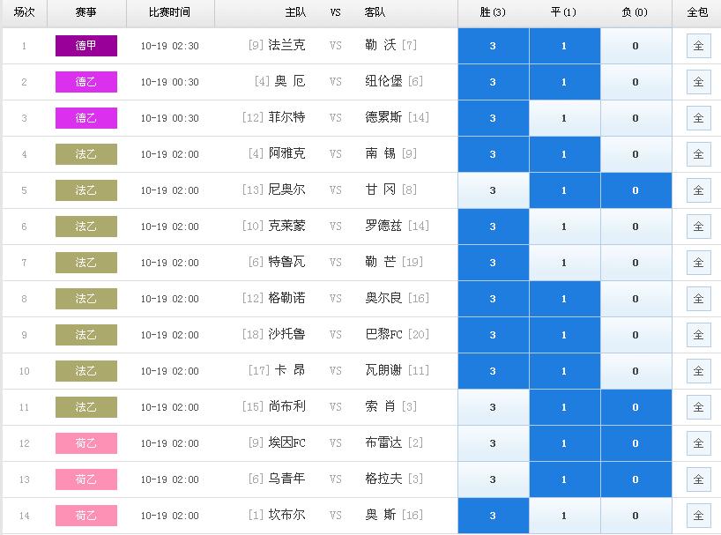Select draw (1) for 菲尔特 vs 德累斯
The height and width of the screenshot is (535, 721).
point(565,118)
